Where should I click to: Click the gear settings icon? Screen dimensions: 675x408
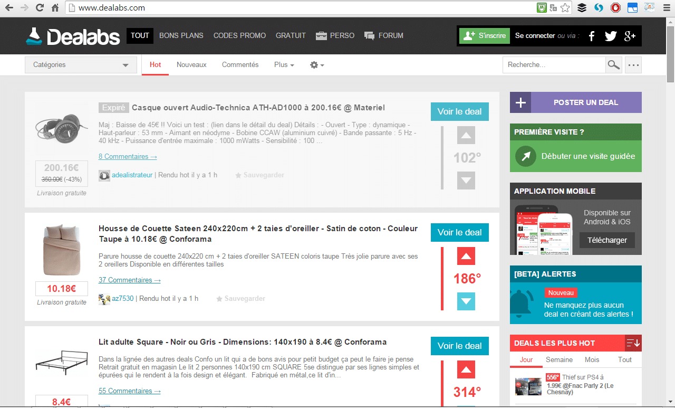(x=315, y=64)
